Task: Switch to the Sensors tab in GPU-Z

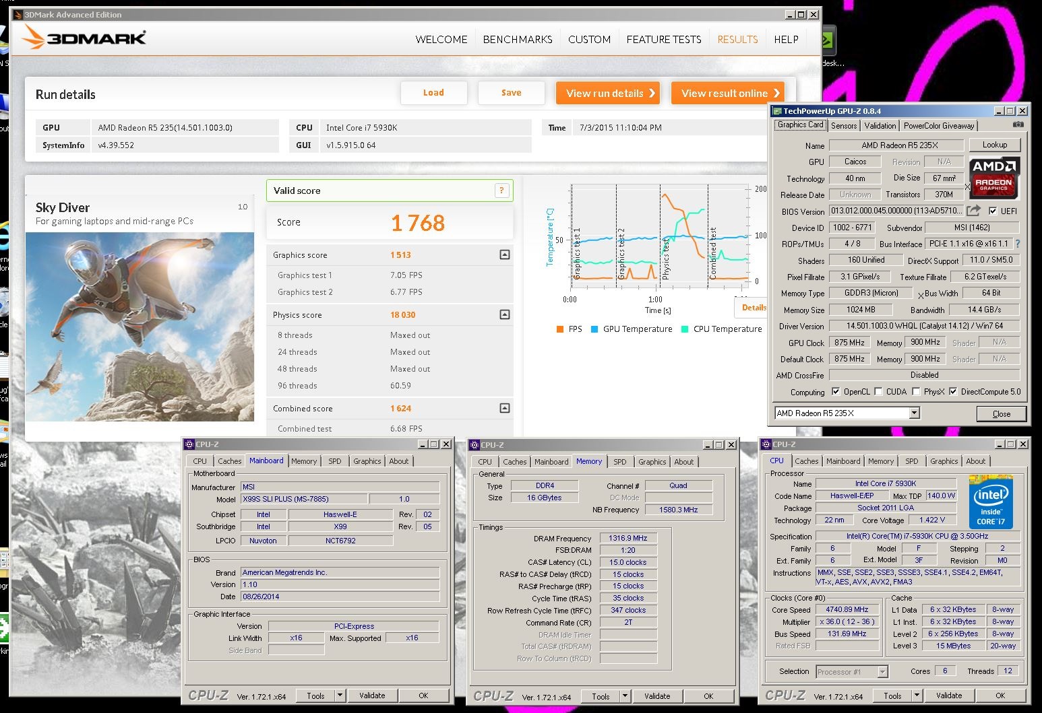Action: point(844,126)
